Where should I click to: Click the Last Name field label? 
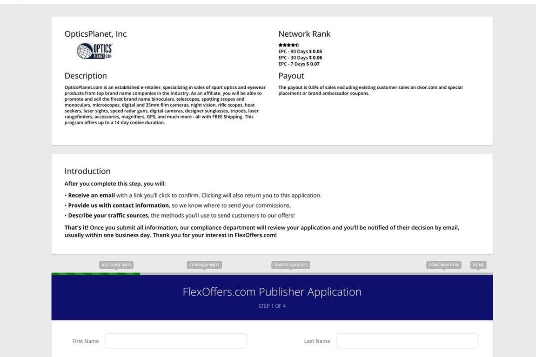click(317, 341)
